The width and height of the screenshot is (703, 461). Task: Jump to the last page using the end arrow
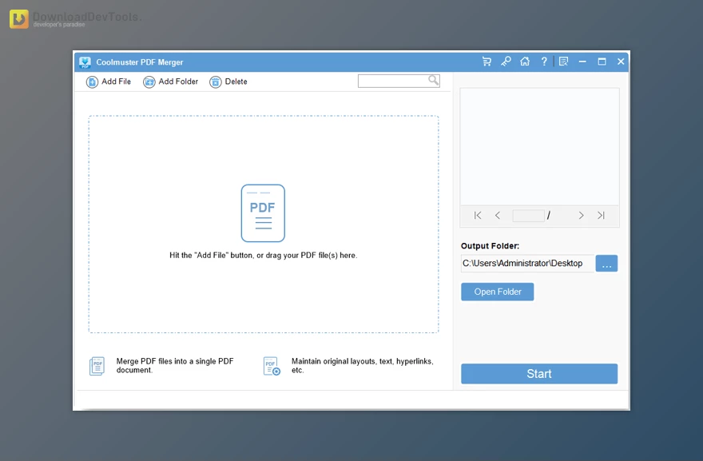(601, 215)
